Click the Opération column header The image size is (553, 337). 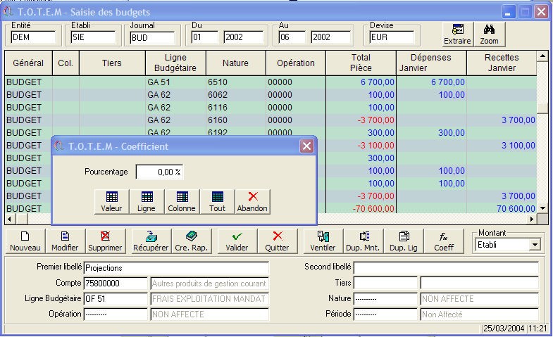coord(296,63)
